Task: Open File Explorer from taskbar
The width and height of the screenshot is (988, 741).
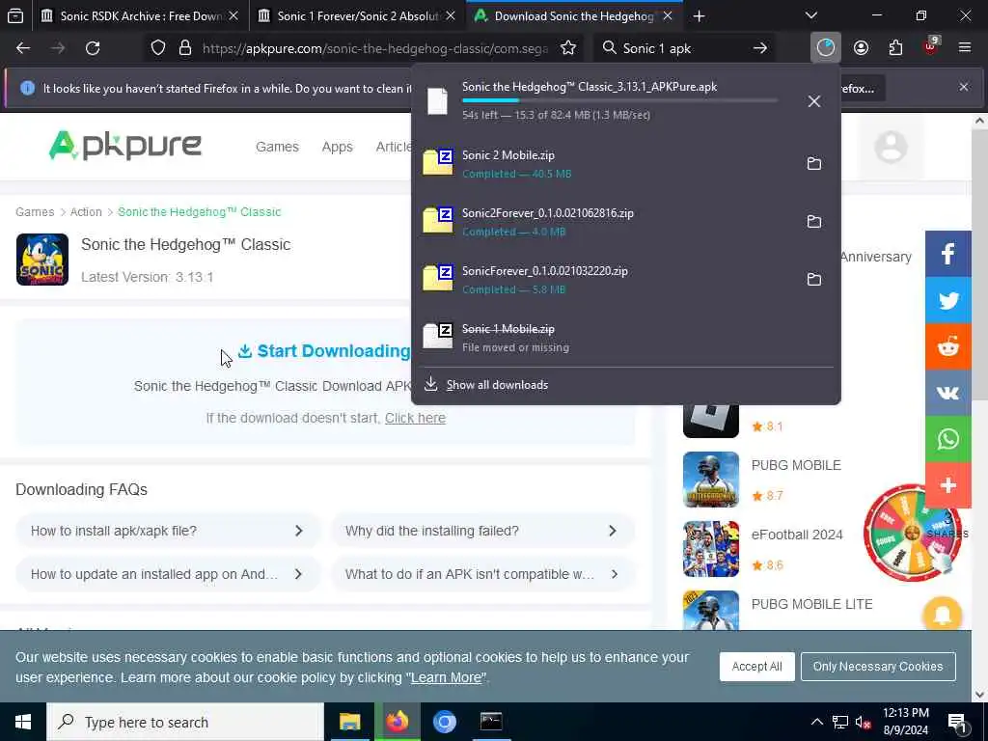Action: (x=349, y=722)
